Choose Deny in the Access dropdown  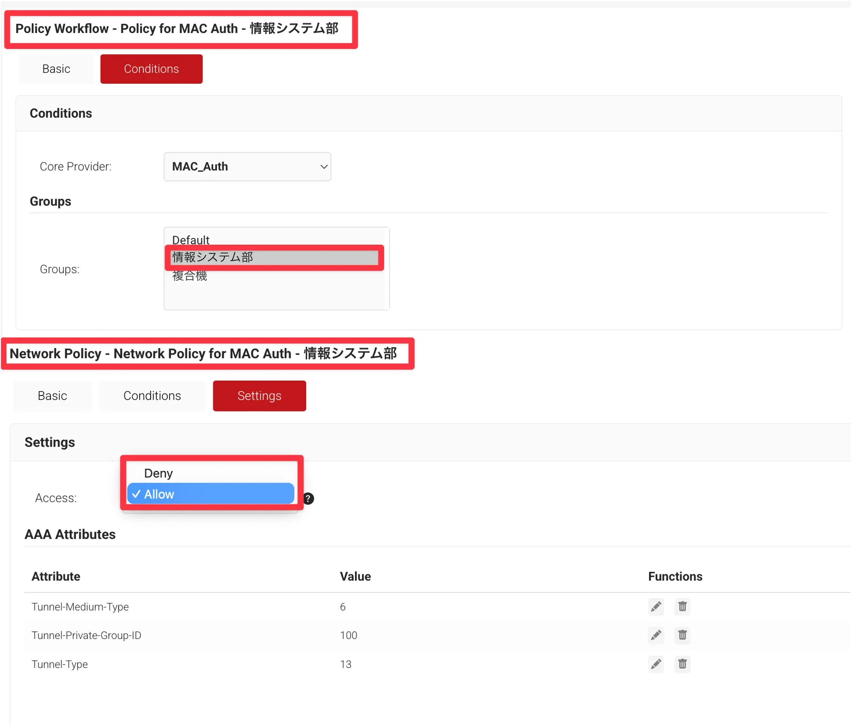point(159,473)
